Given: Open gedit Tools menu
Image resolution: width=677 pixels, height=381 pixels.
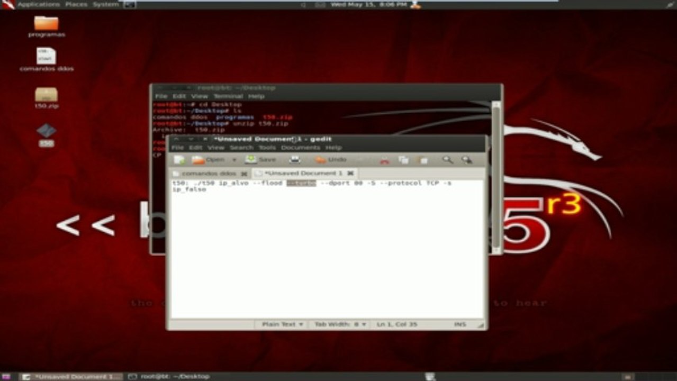Looking at the screenshot, I should pos(267,148).
